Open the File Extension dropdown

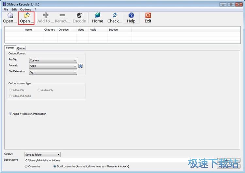[x=53, y=72]
